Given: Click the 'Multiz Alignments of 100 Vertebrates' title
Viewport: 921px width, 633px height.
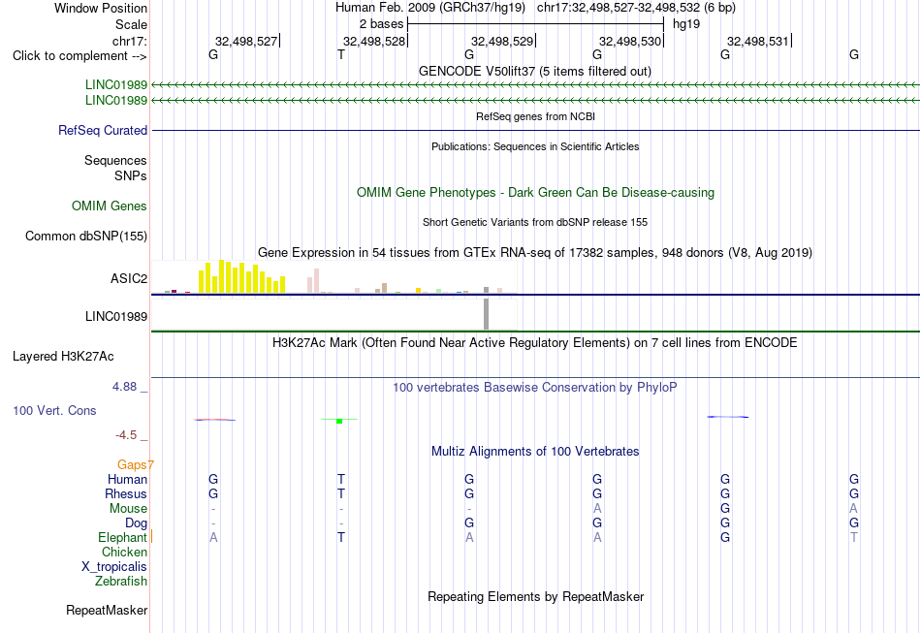Looking at the screenshot, I should (x=535, y=451).
